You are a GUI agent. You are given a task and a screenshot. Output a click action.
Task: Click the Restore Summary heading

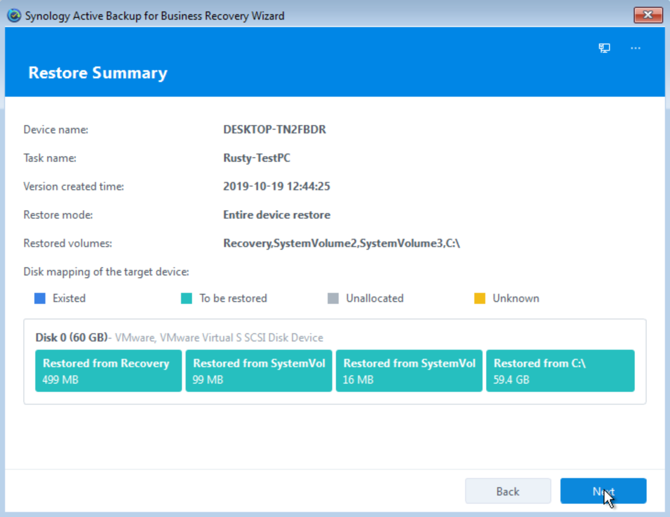[x=98, y=73]
